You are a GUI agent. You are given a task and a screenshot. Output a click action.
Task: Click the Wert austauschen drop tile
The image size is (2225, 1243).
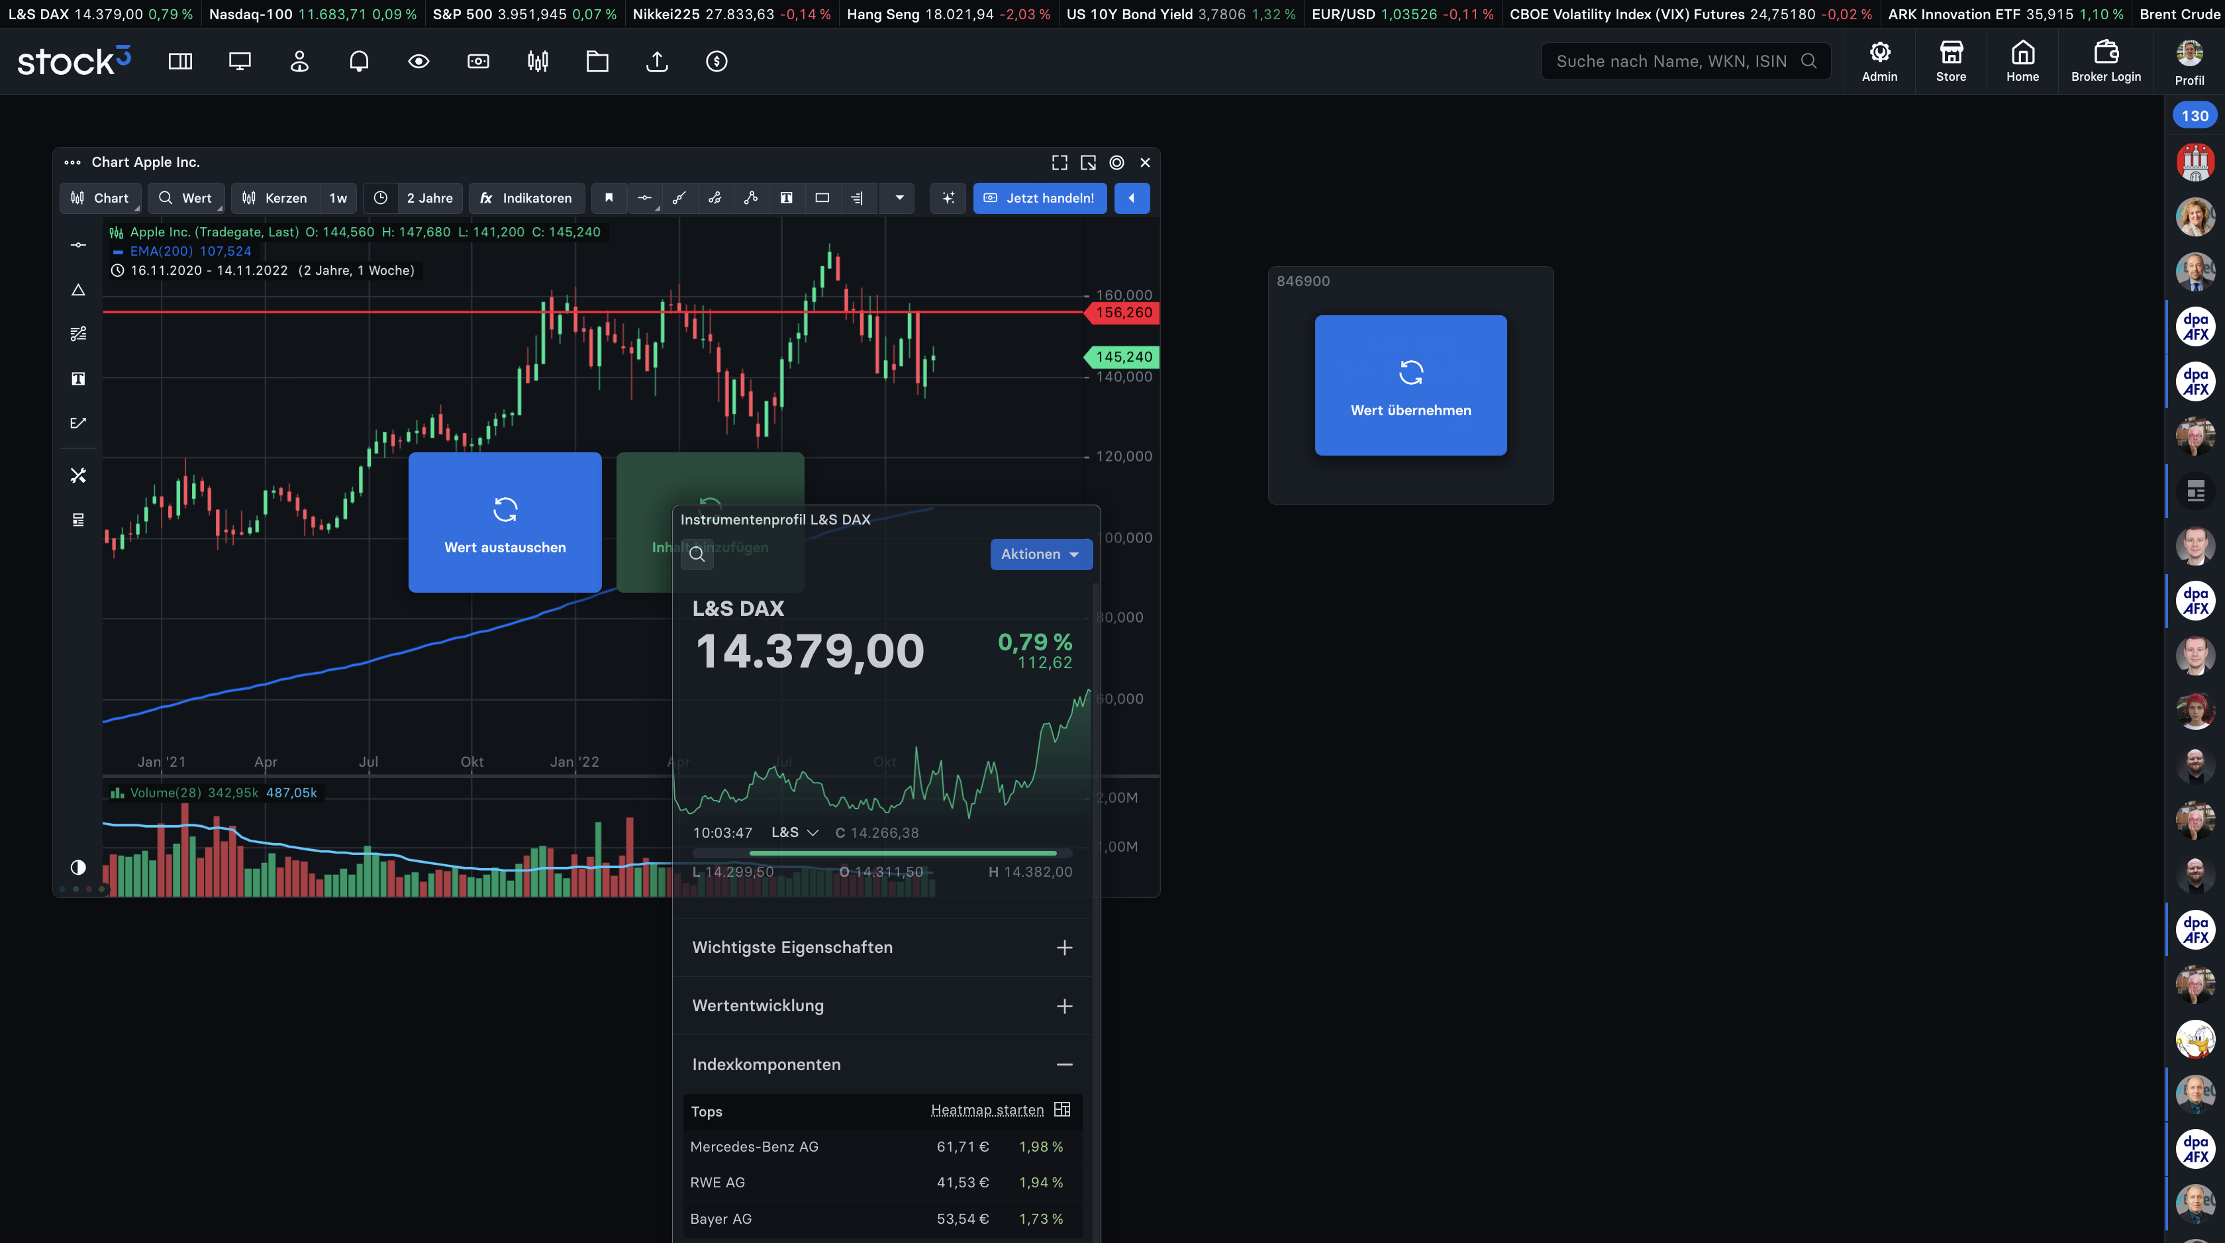pos(505,522)
